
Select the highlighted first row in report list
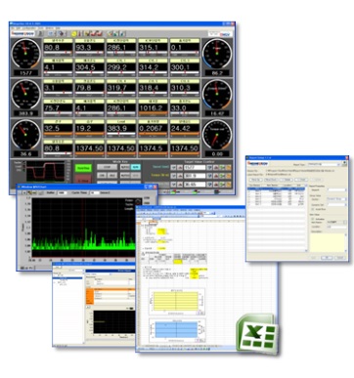click(277, 189)
